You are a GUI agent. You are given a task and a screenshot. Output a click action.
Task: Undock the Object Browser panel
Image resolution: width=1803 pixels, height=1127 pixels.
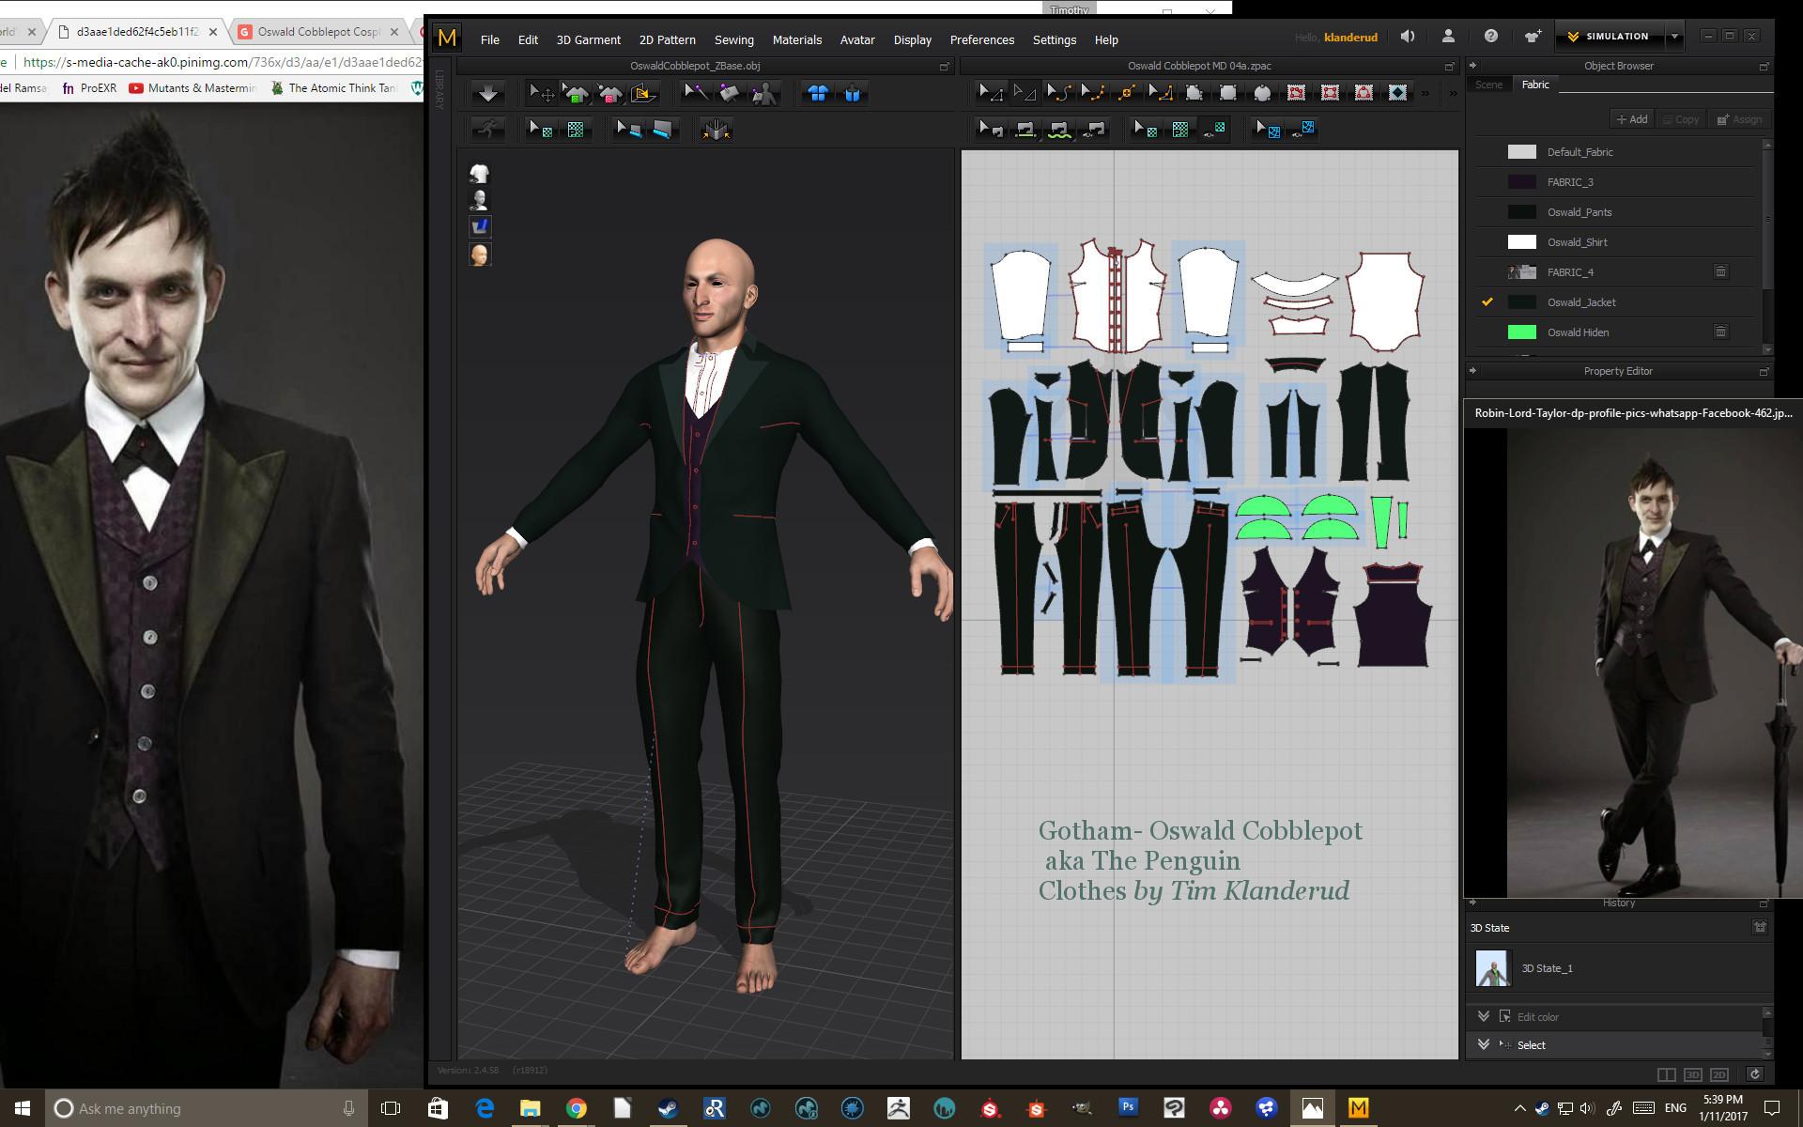1763,66
